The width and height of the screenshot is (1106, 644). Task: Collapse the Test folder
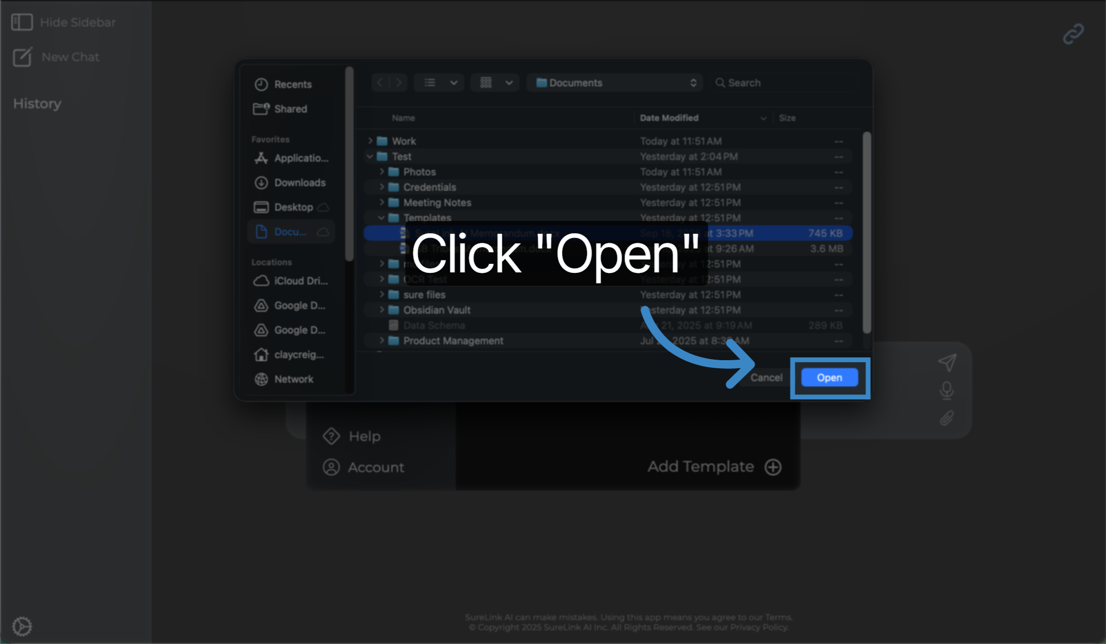370,156
